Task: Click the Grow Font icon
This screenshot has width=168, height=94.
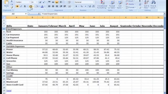Action: click(40, 2)
